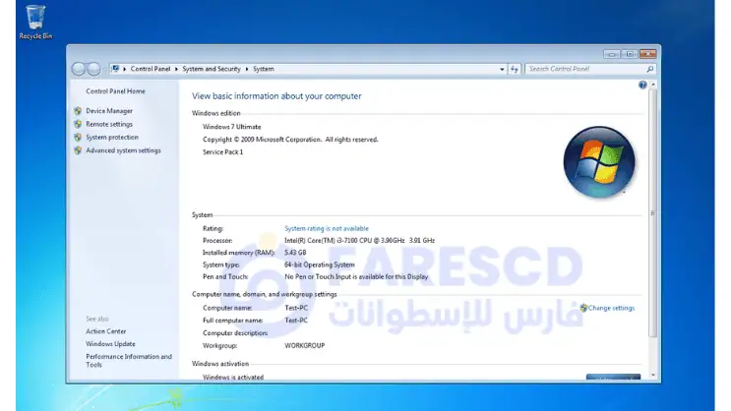The height and width of the screenshot is (411, 731).
Task: Click the Forward navigation arrow button
Action: pos(93,69)
